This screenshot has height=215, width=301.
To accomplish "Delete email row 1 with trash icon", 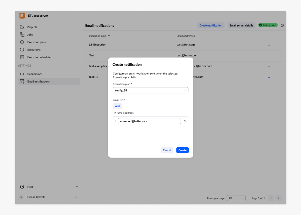I will (185, 121).
